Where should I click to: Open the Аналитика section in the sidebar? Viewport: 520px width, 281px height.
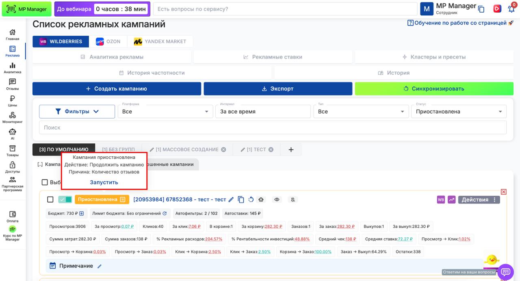pyautogui.click(x=12, y=68)
